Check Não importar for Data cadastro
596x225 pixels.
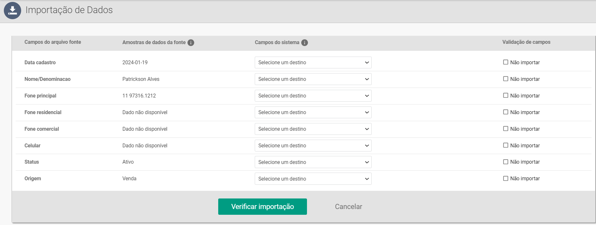point(506,62)
